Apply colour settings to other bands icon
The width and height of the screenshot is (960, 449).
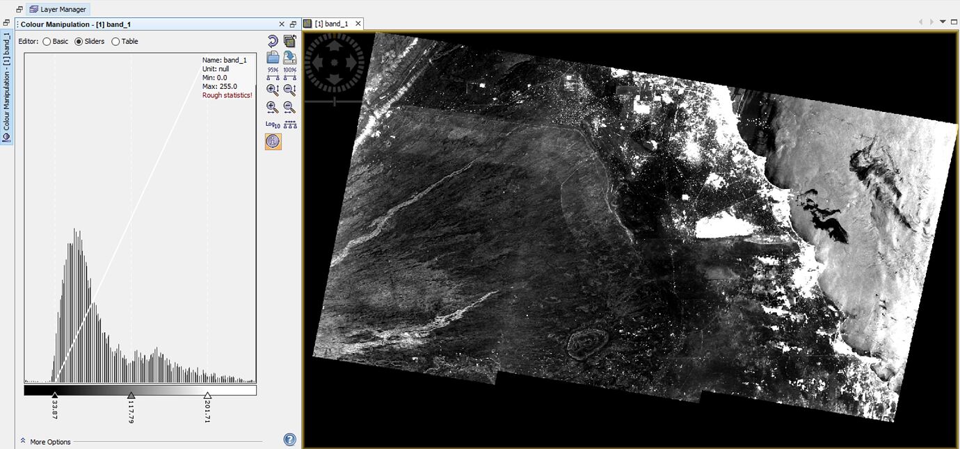tap(289, 42)
